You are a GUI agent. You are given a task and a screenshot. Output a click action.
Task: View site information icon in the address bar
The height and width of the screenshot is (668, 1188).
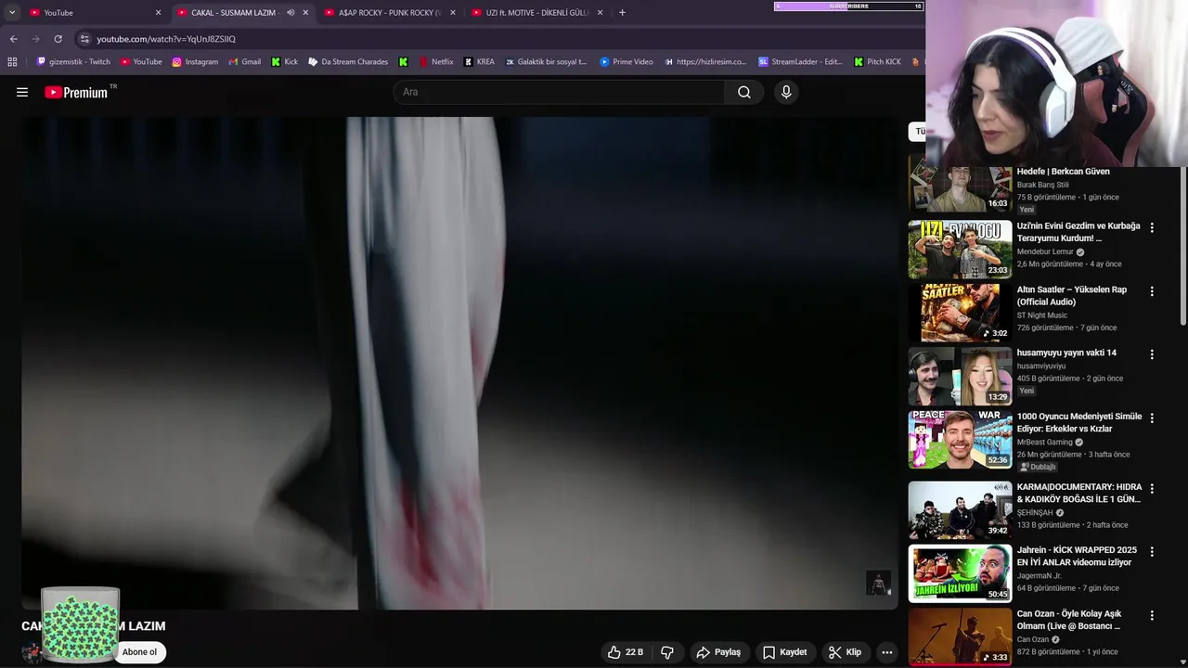(x=84, y=39)
